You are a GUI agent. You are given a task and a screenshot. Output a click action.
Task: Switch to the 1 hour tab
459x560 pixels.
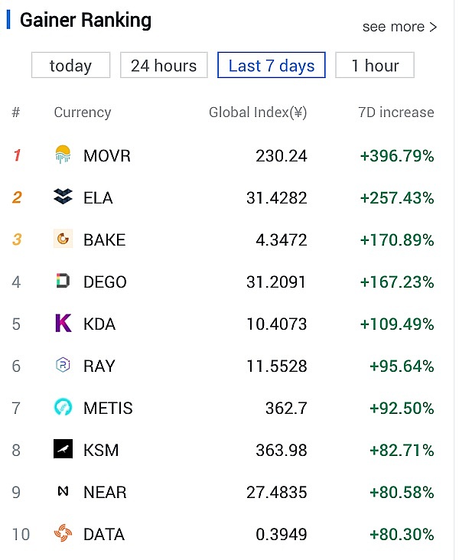point(375,66)
